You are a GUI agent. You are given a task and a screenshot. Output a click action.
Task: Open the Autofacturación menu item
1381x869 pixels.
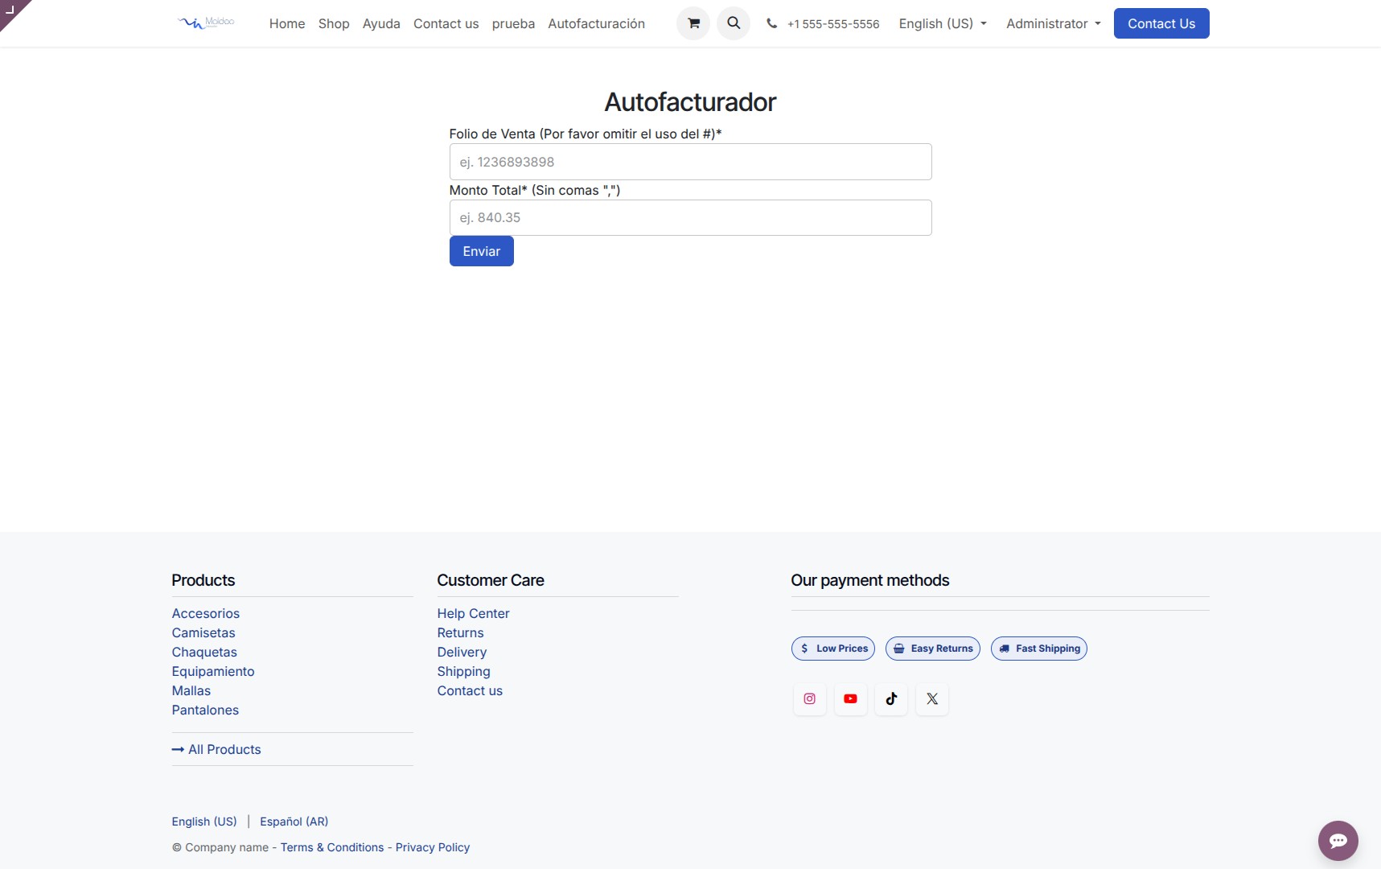[x=597, y=23]
